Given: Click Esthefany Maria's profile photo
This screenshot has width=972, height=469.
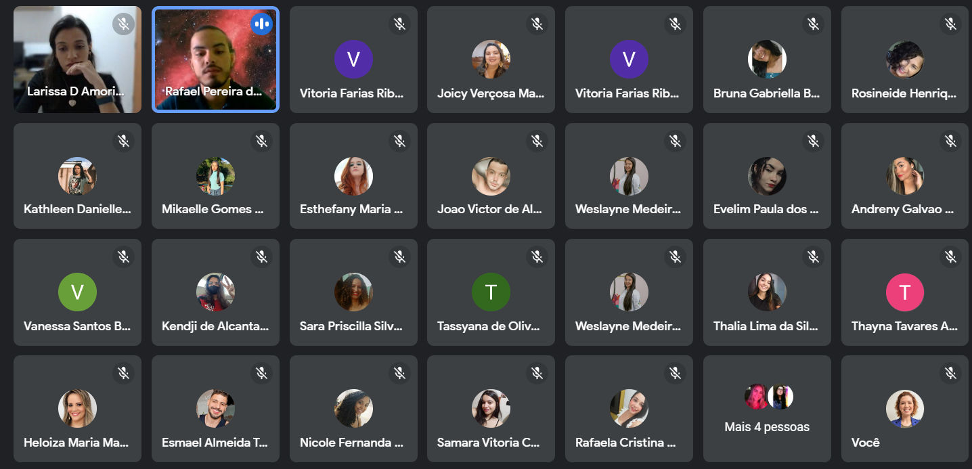Looking at the screenshot, I should click(x=353, y=176).
